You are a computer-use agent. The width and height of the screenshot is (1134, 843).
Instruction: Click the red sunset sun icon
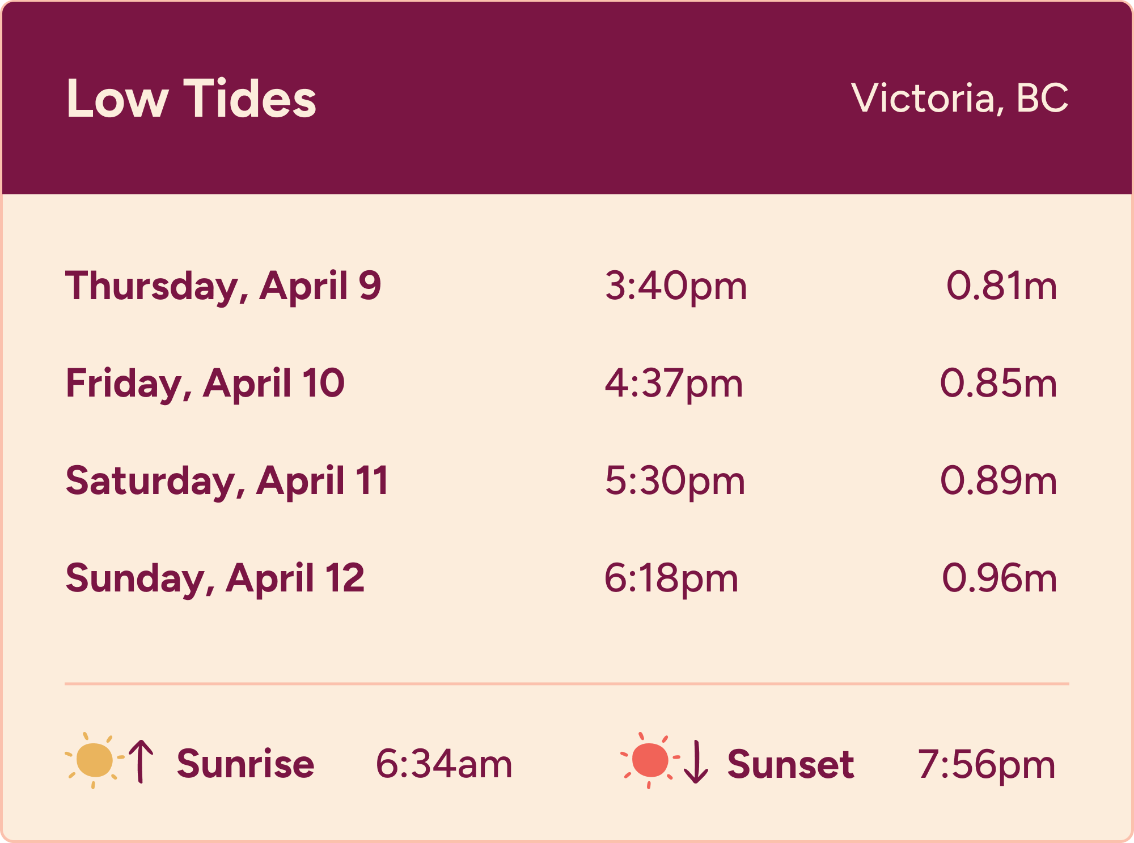650,760
